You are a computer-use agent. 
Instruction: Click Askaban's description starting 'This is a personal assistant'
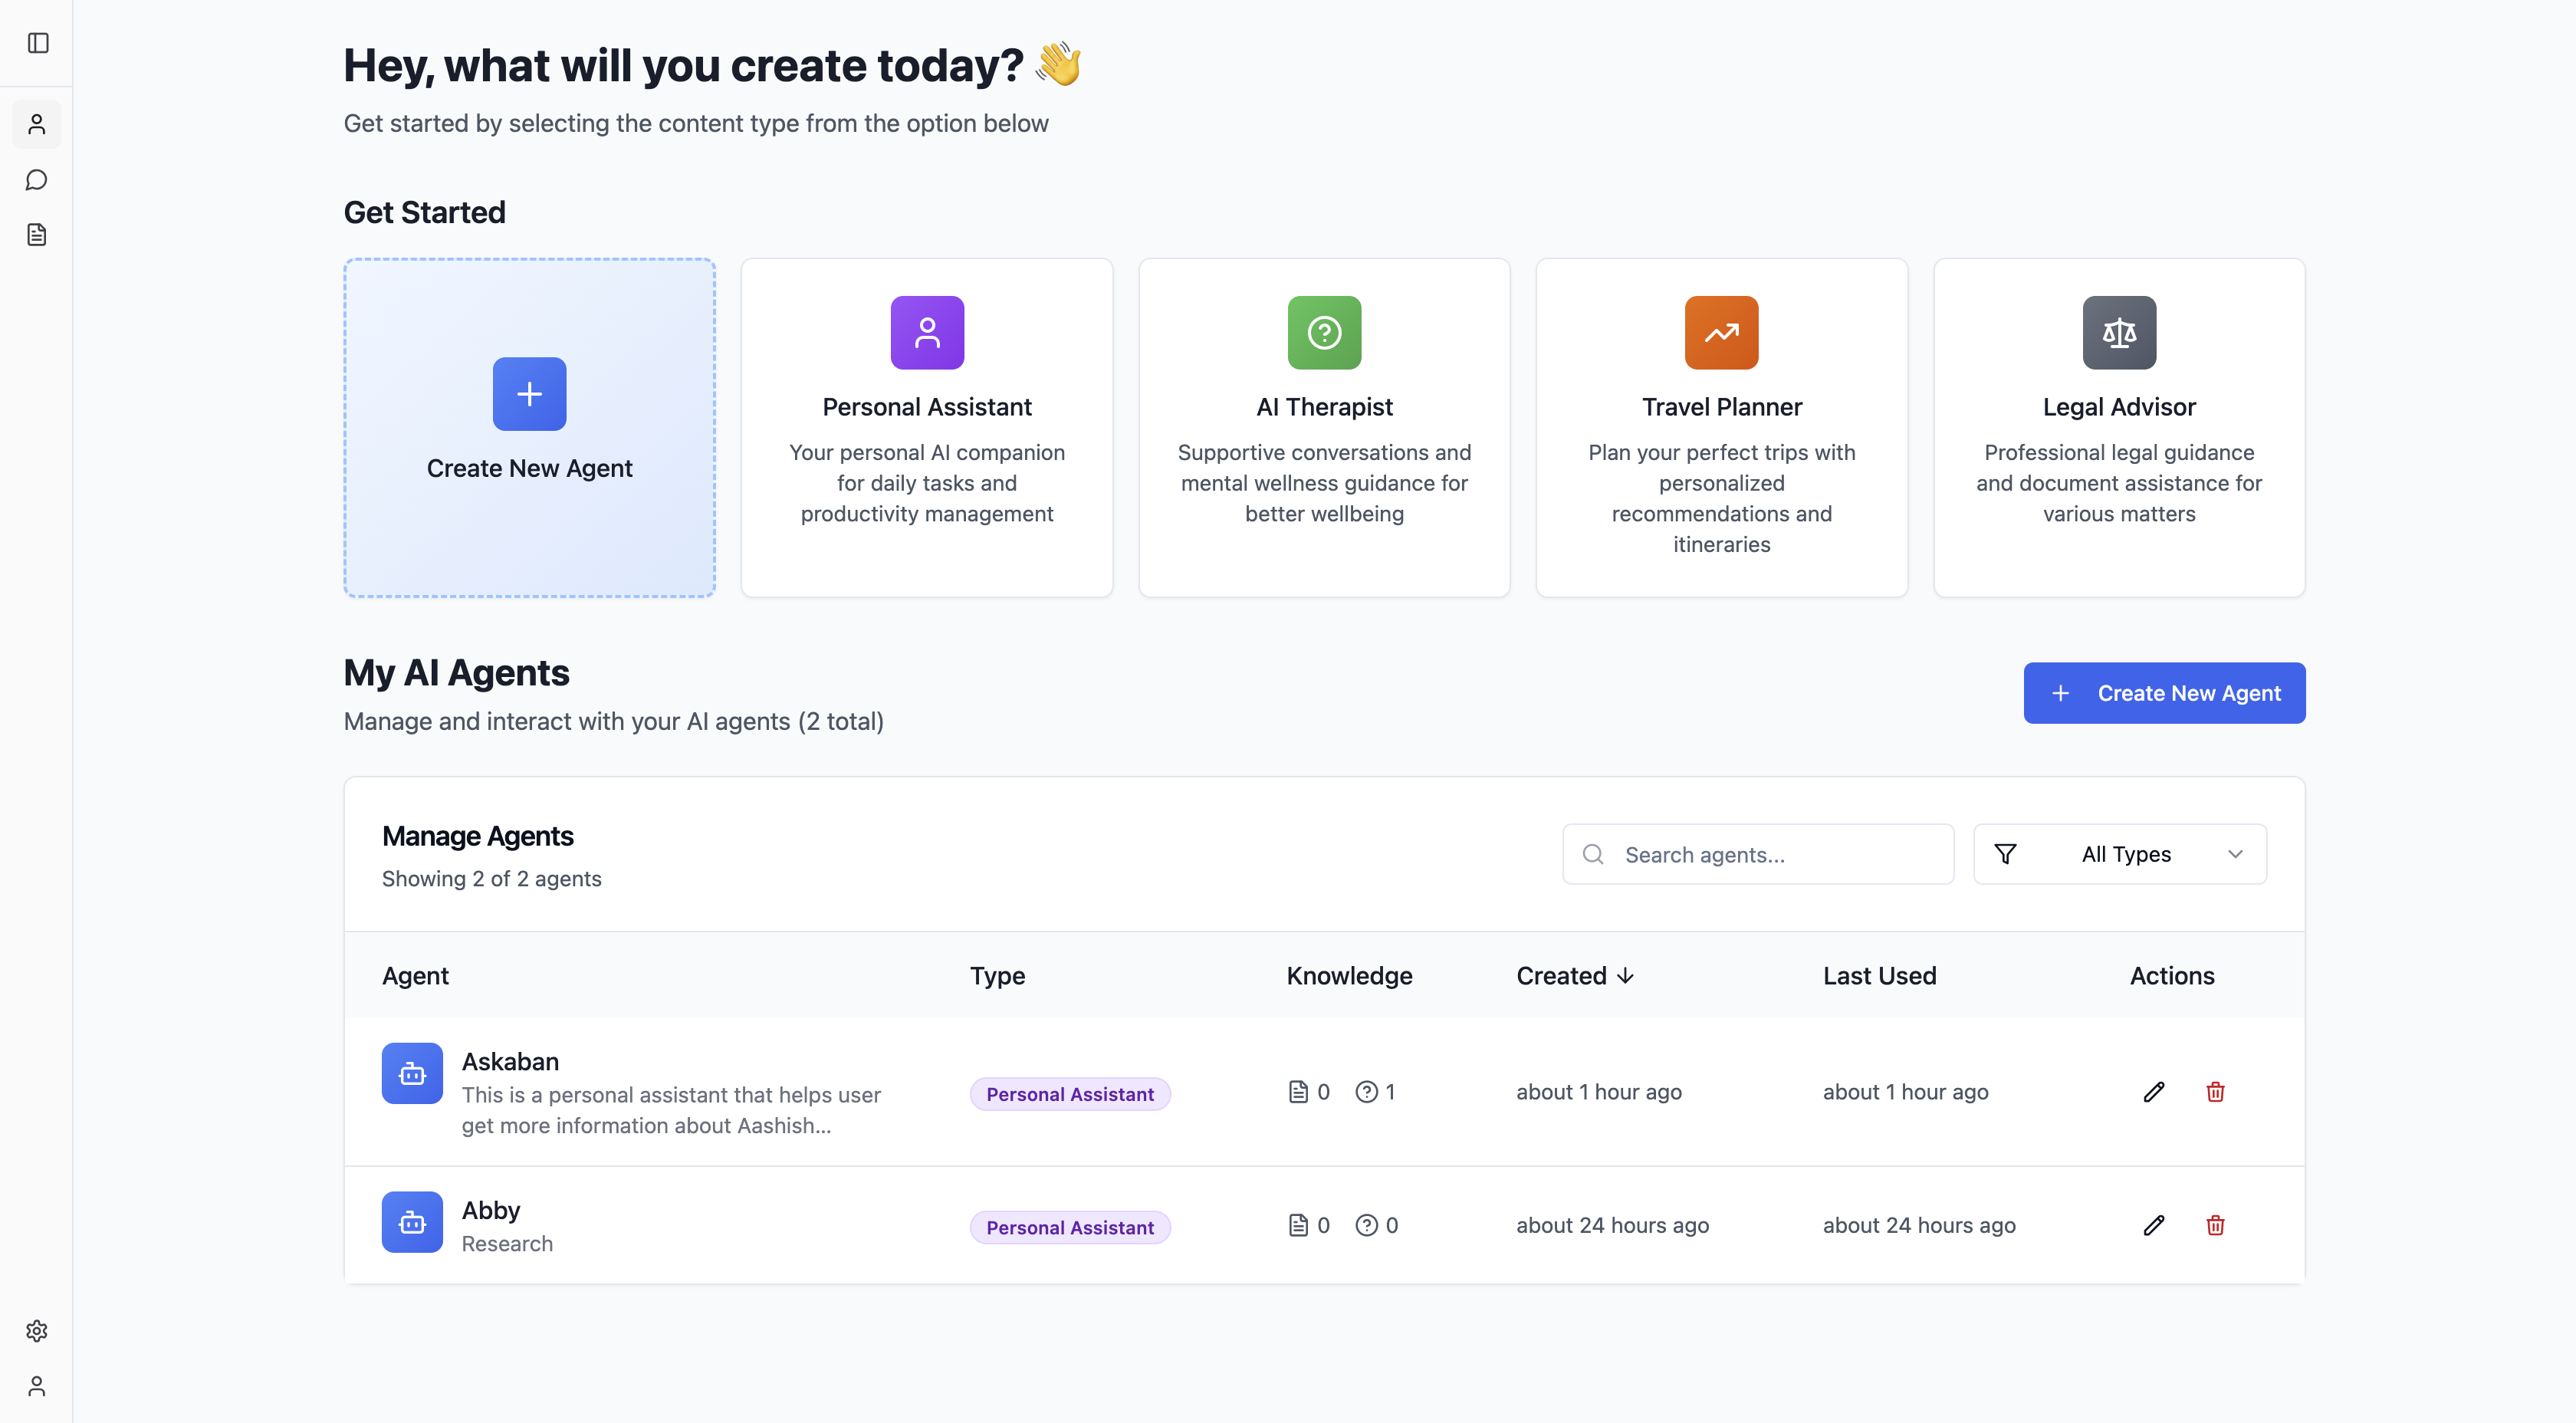(671, 1110)
